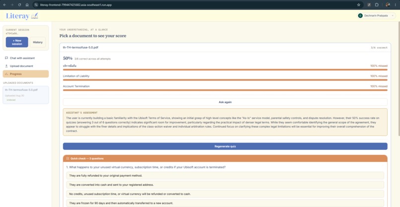
Task: Click the bar chart icon beside Progress
Action: tap(6, 74)
